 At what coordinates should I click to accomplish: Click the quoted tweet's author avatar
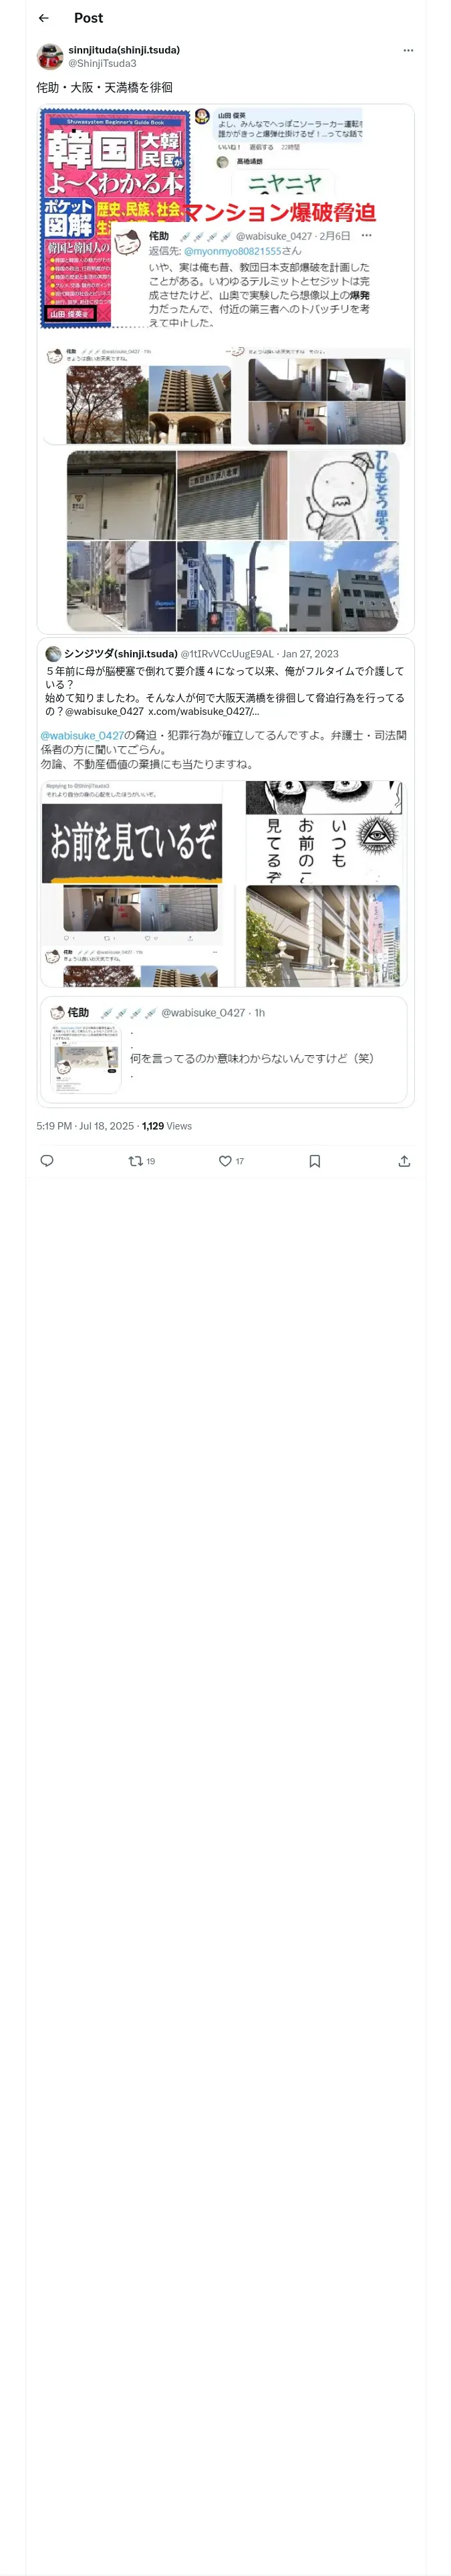point(53,653)
